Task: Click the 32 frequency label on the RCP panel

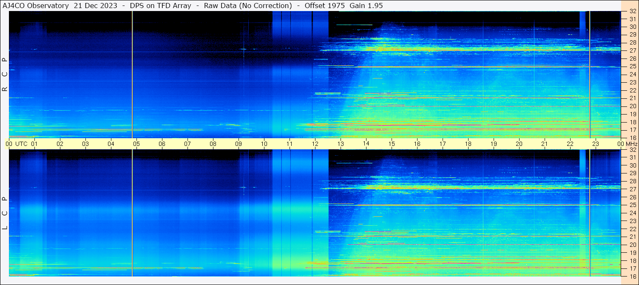Action: [x=633, y=11]
